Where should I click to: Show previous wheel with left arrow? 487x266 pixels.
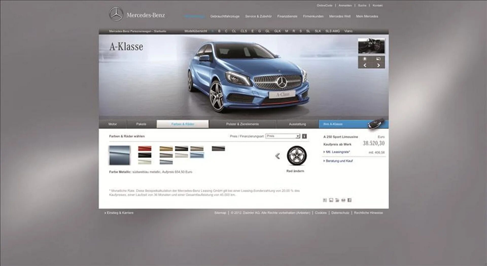click(278, 156)
